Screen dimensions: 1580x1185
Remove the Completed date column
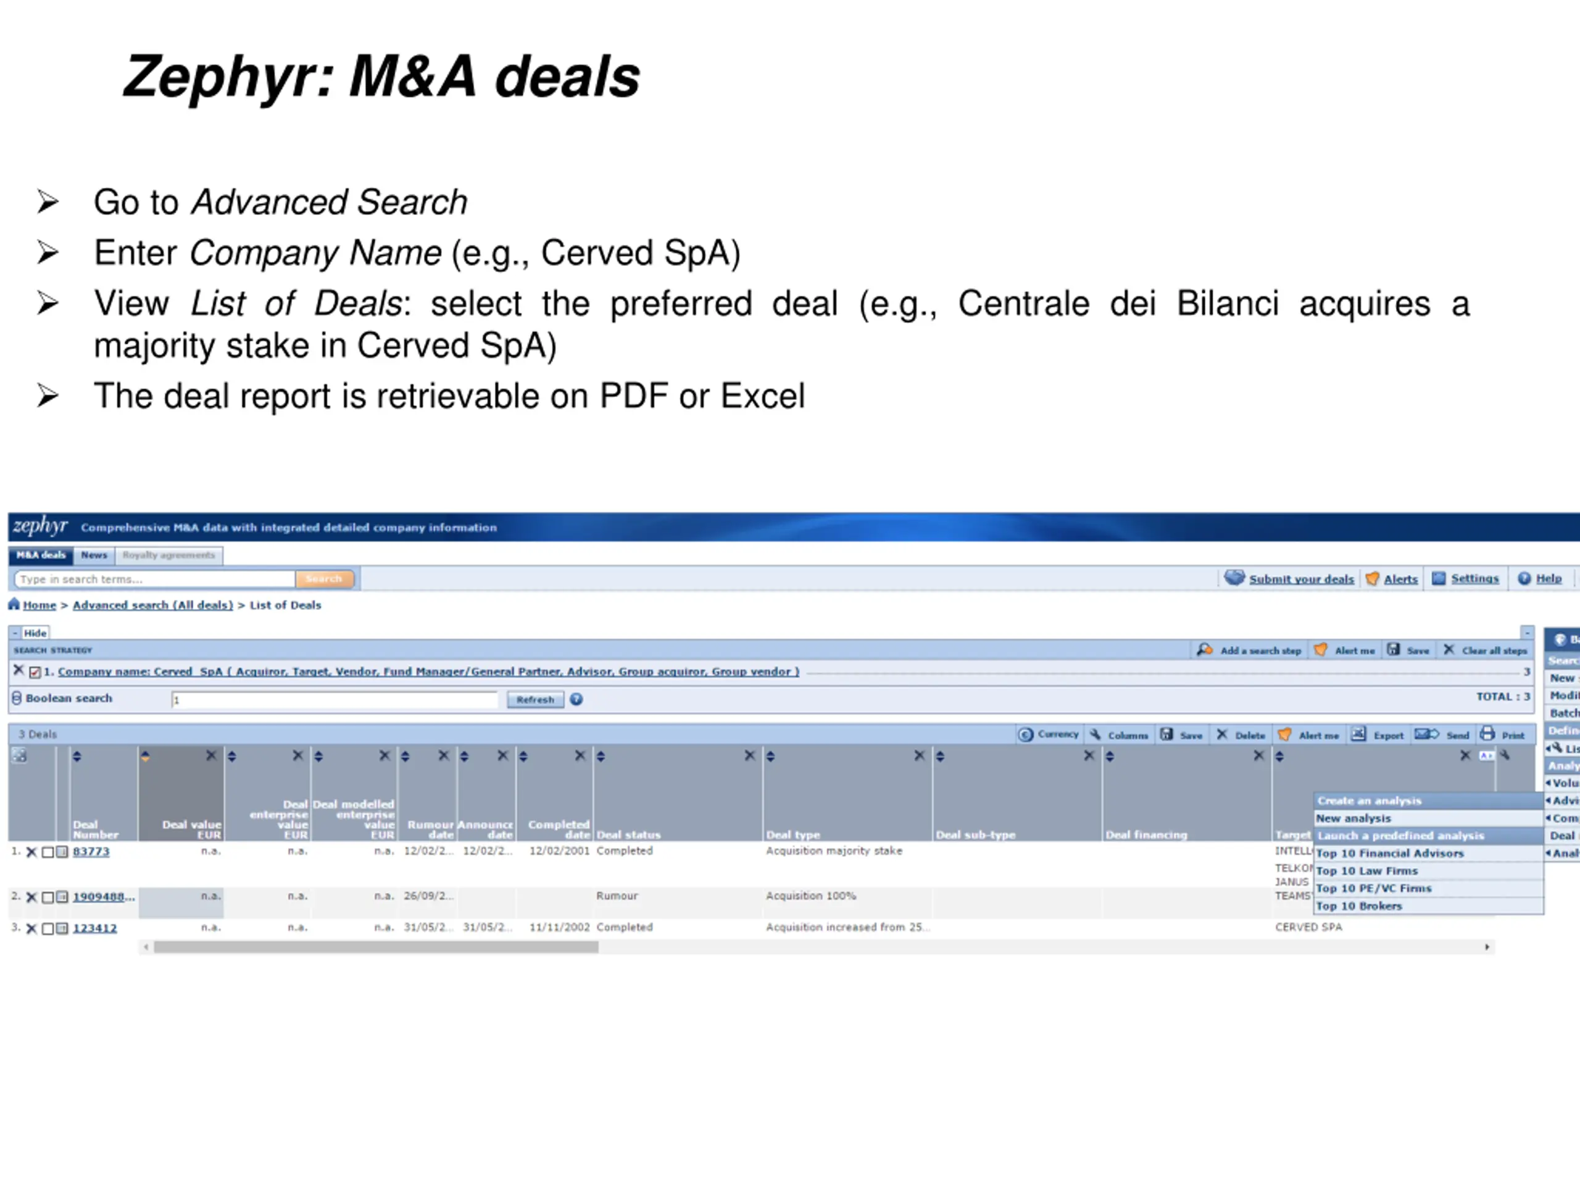click(x=580, y=755)
